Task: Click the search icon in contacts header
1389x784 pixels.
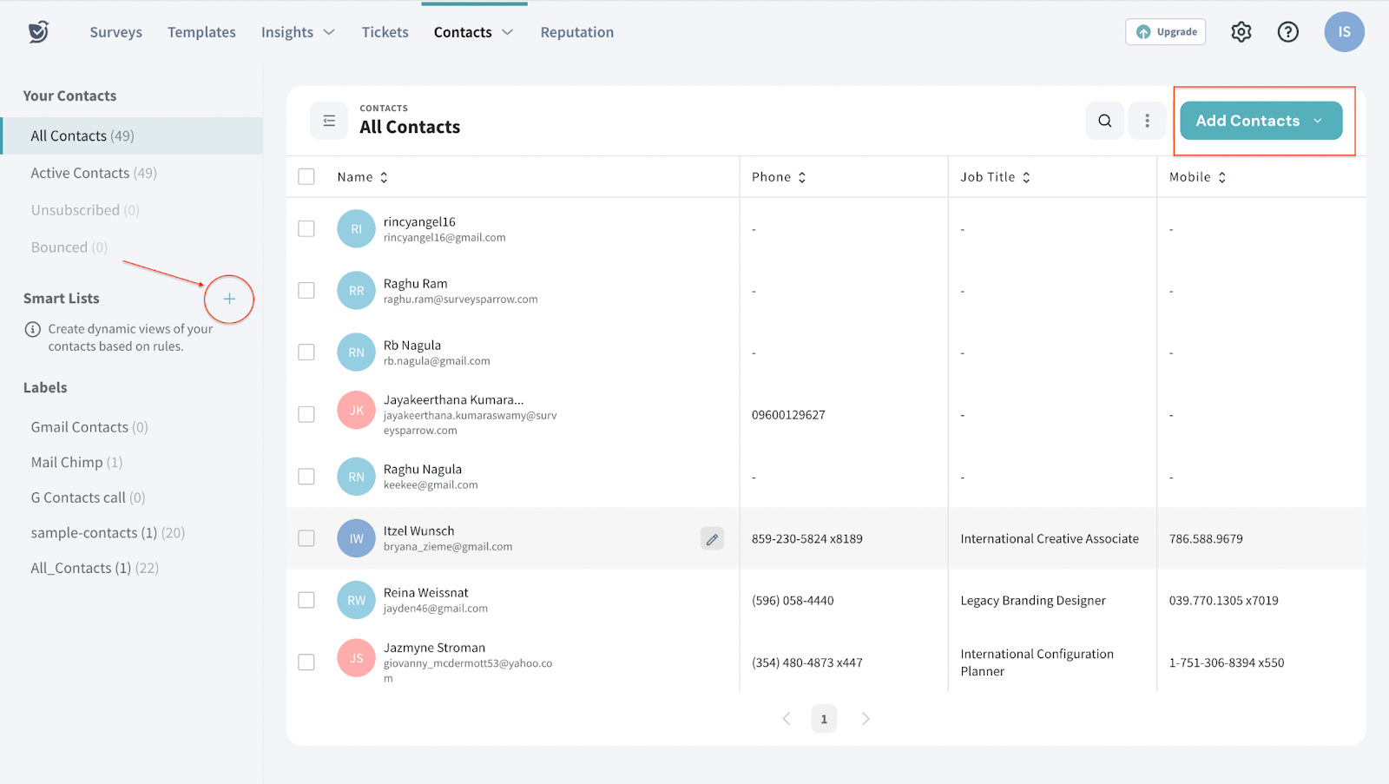Action: pyautogui.click(x=1104, y=121)
